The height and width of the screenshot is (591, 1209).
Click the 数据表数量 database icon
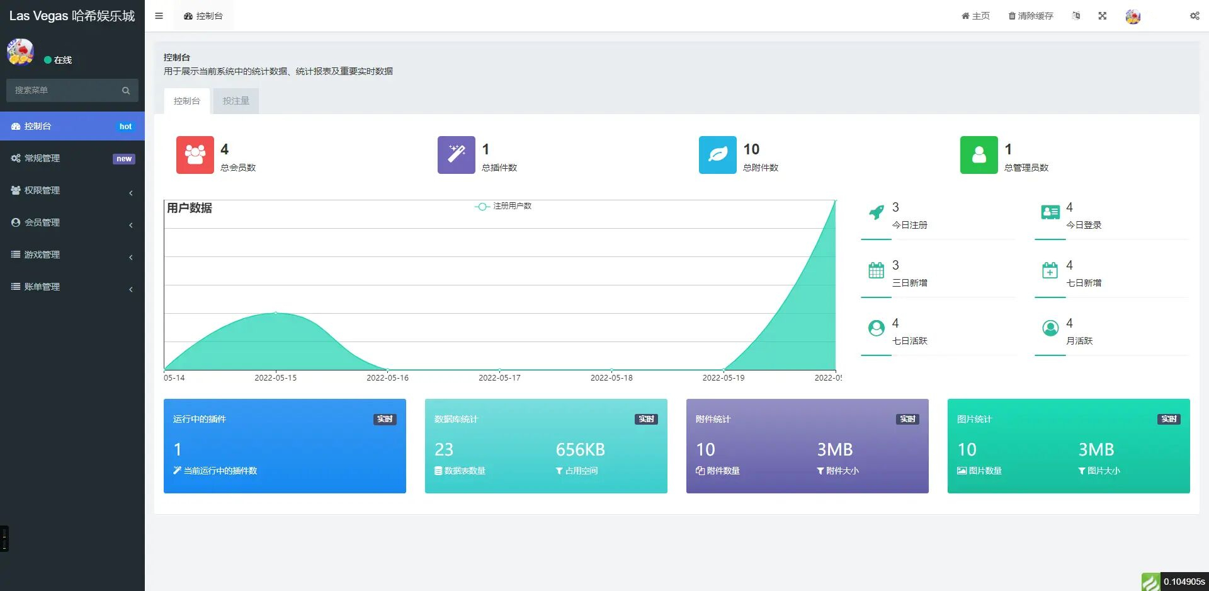[438, 471]
